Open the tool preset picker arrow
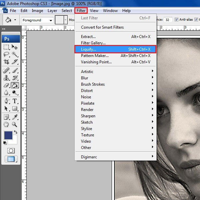The image size is (200, 200). tap(15, 20)
